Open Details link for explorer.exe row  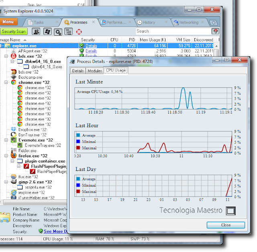click(91, 46)
